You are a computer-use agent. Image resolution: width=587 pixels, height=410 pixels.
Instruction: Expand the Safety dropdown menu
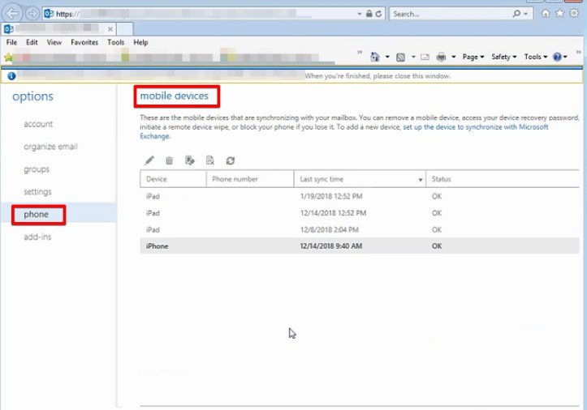503,57
